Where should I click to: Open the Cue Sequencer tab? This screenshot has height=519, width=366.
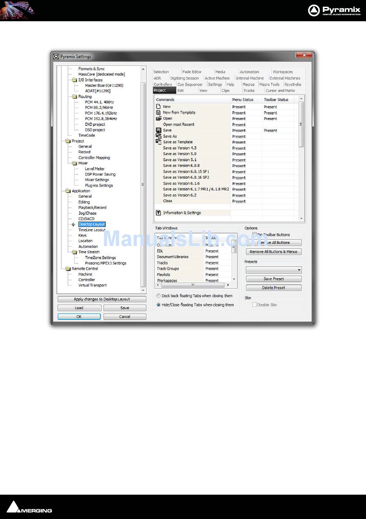point(190,84)
